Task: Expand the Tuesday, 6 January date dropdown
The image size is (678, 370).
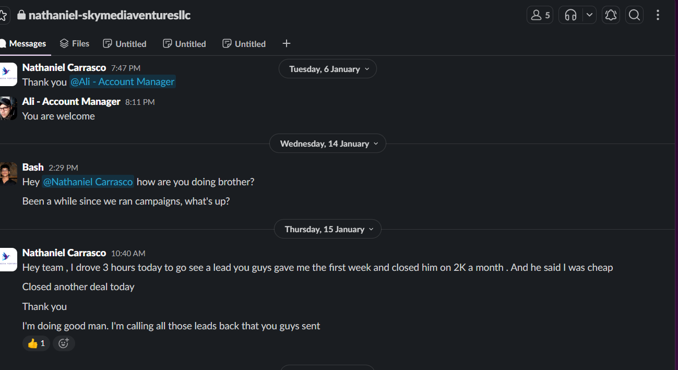Action: (328, 69)
